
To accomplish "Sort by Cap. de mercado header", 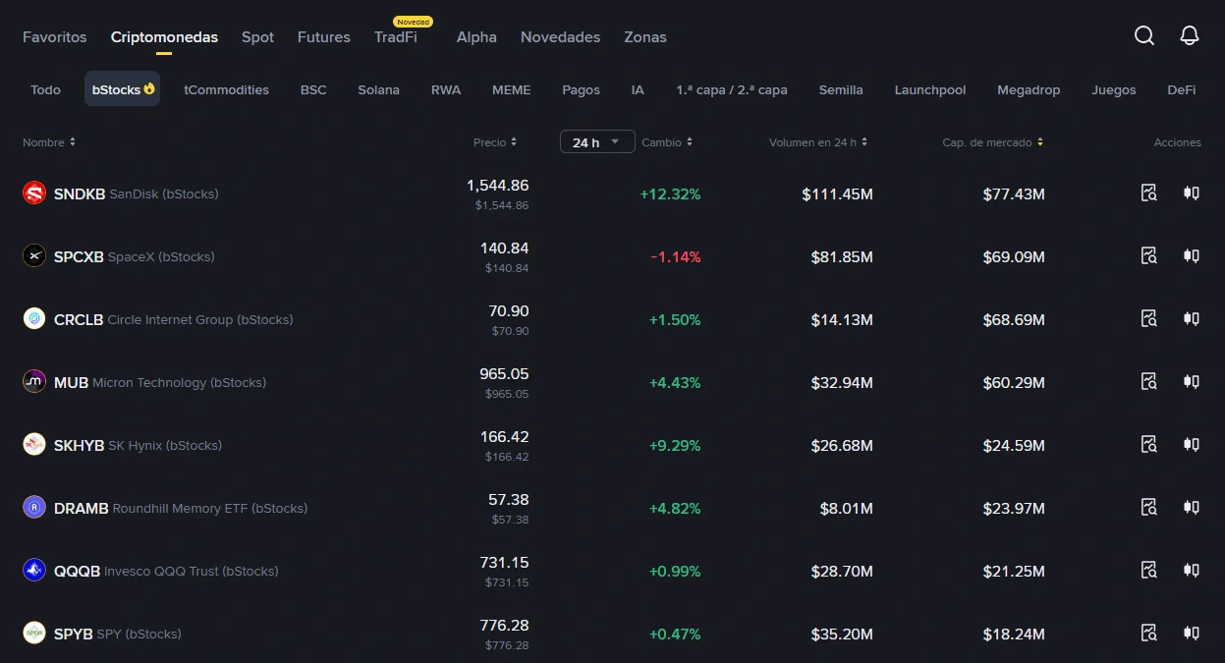I will [x=993, y=142].
